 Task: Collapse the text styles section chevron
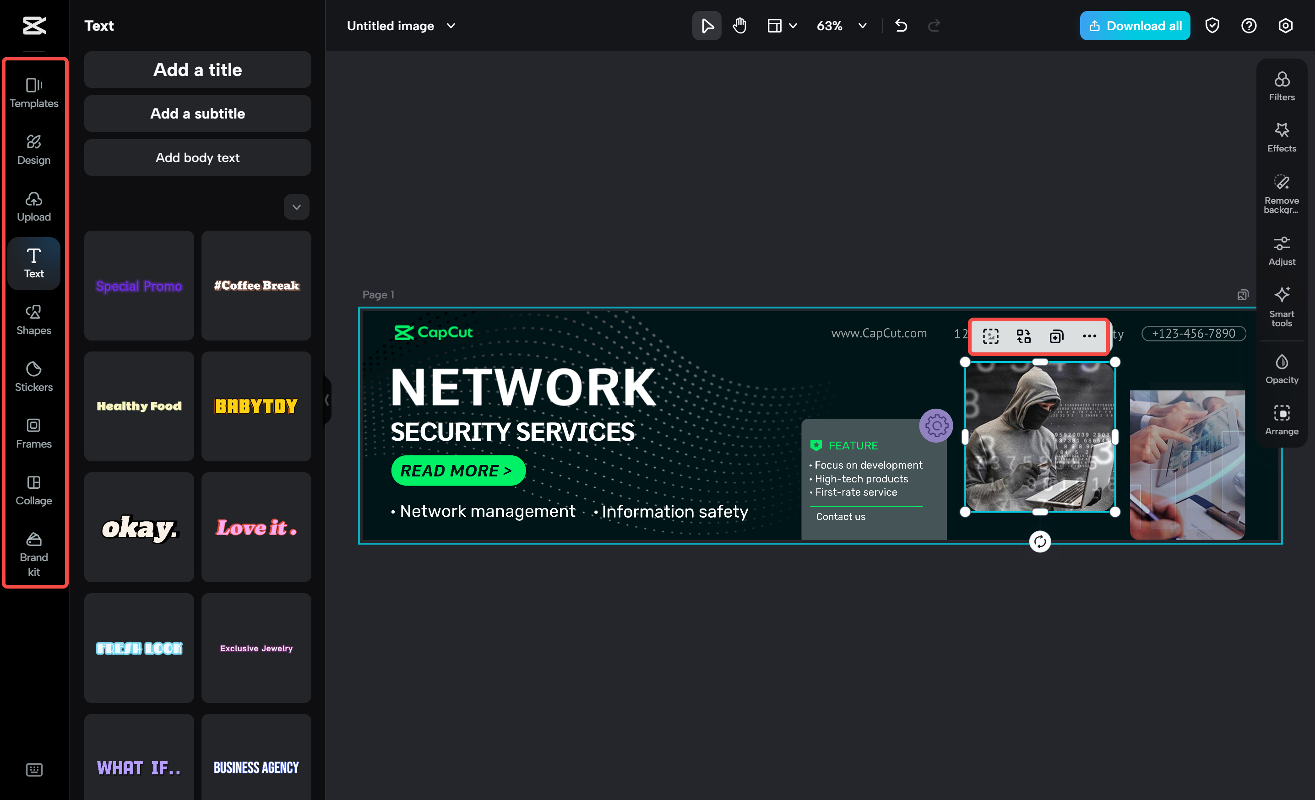(x=297, y=207)
